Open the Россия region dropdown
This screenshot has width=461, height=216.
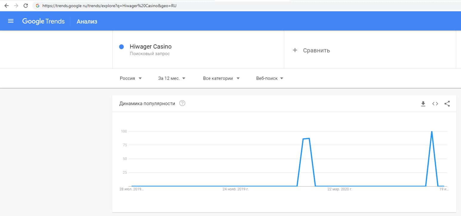pyautogui.click(x=131, y=78)
